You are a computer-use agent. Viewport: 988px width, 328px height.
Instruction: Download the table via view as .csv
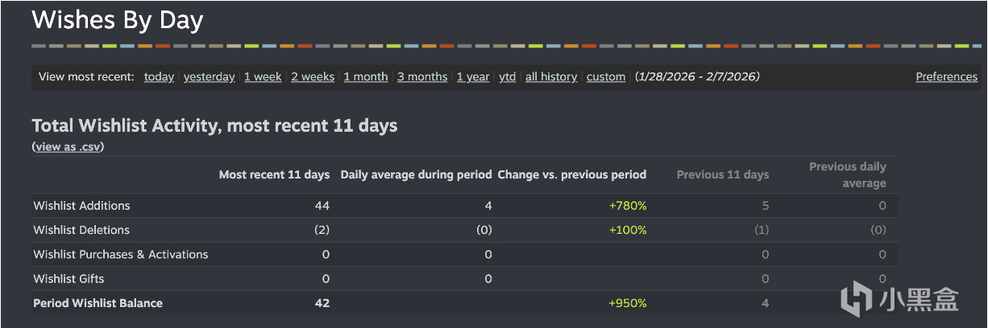68,146
